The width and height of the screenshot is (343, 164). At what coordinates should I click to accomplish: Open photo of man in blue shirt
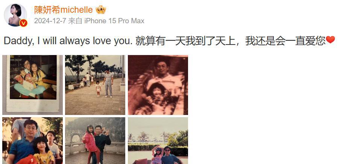(x=32, y=141)
